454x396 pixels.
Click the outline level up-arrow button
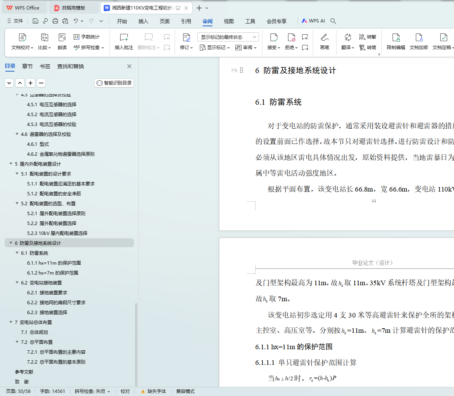pyautogui.click(x=20, y=83)
